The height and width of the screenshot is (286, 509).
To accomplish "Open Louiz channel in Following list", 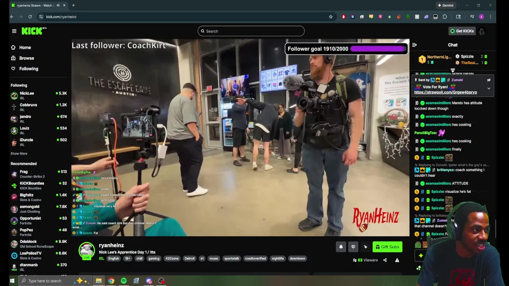I will tap(39, 130).
